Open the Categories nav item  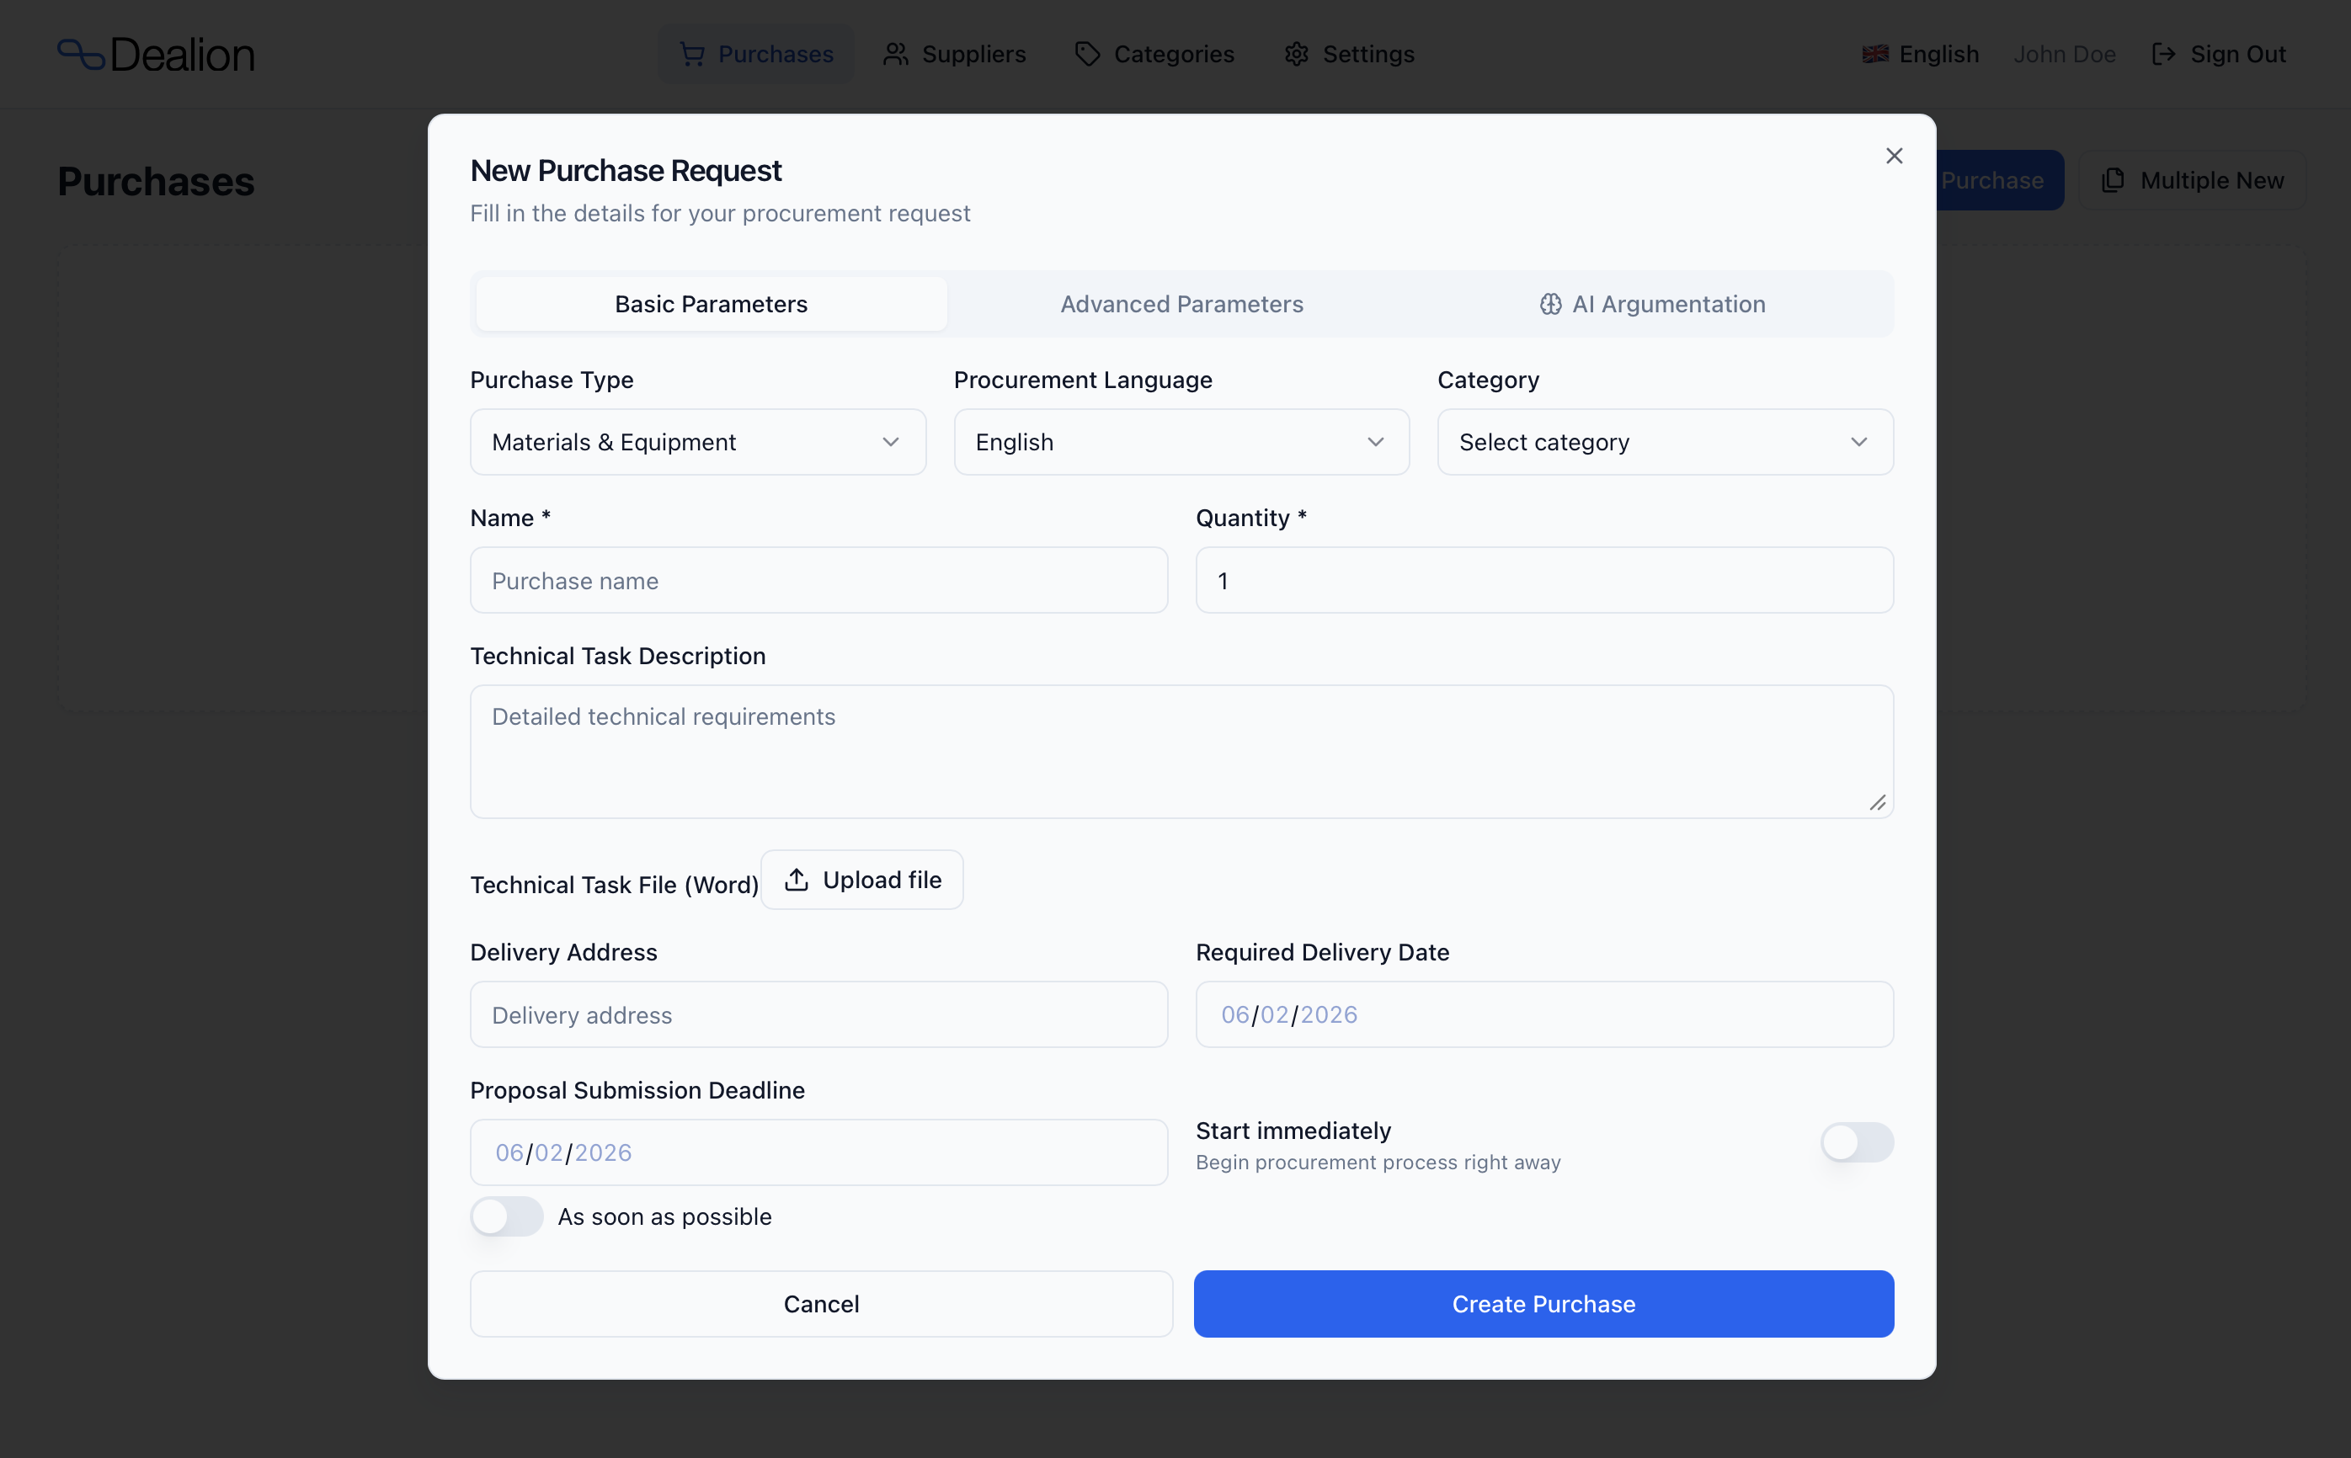tap(1154, 54)
